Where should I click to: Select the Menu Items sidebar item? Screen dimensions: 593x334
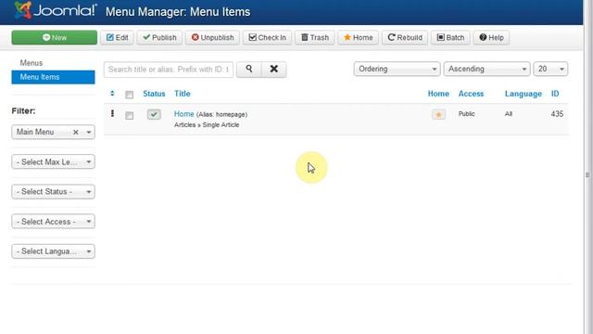(54, 77)
